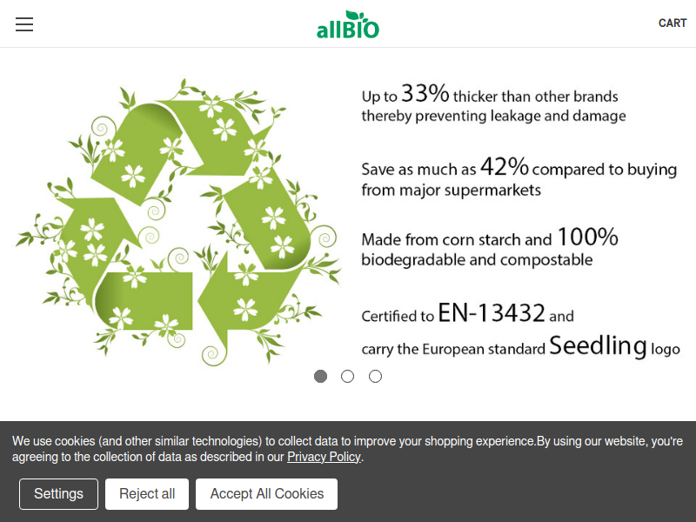Open the CART page

(673, 23)
